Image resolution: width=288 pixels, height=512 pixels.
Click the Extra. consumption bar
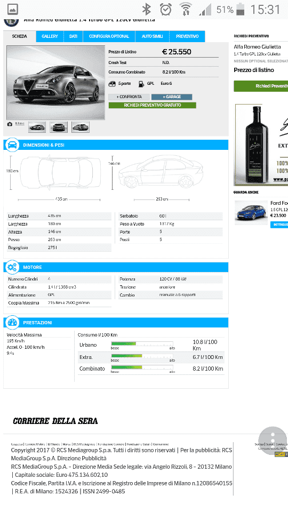pos(142,356)
